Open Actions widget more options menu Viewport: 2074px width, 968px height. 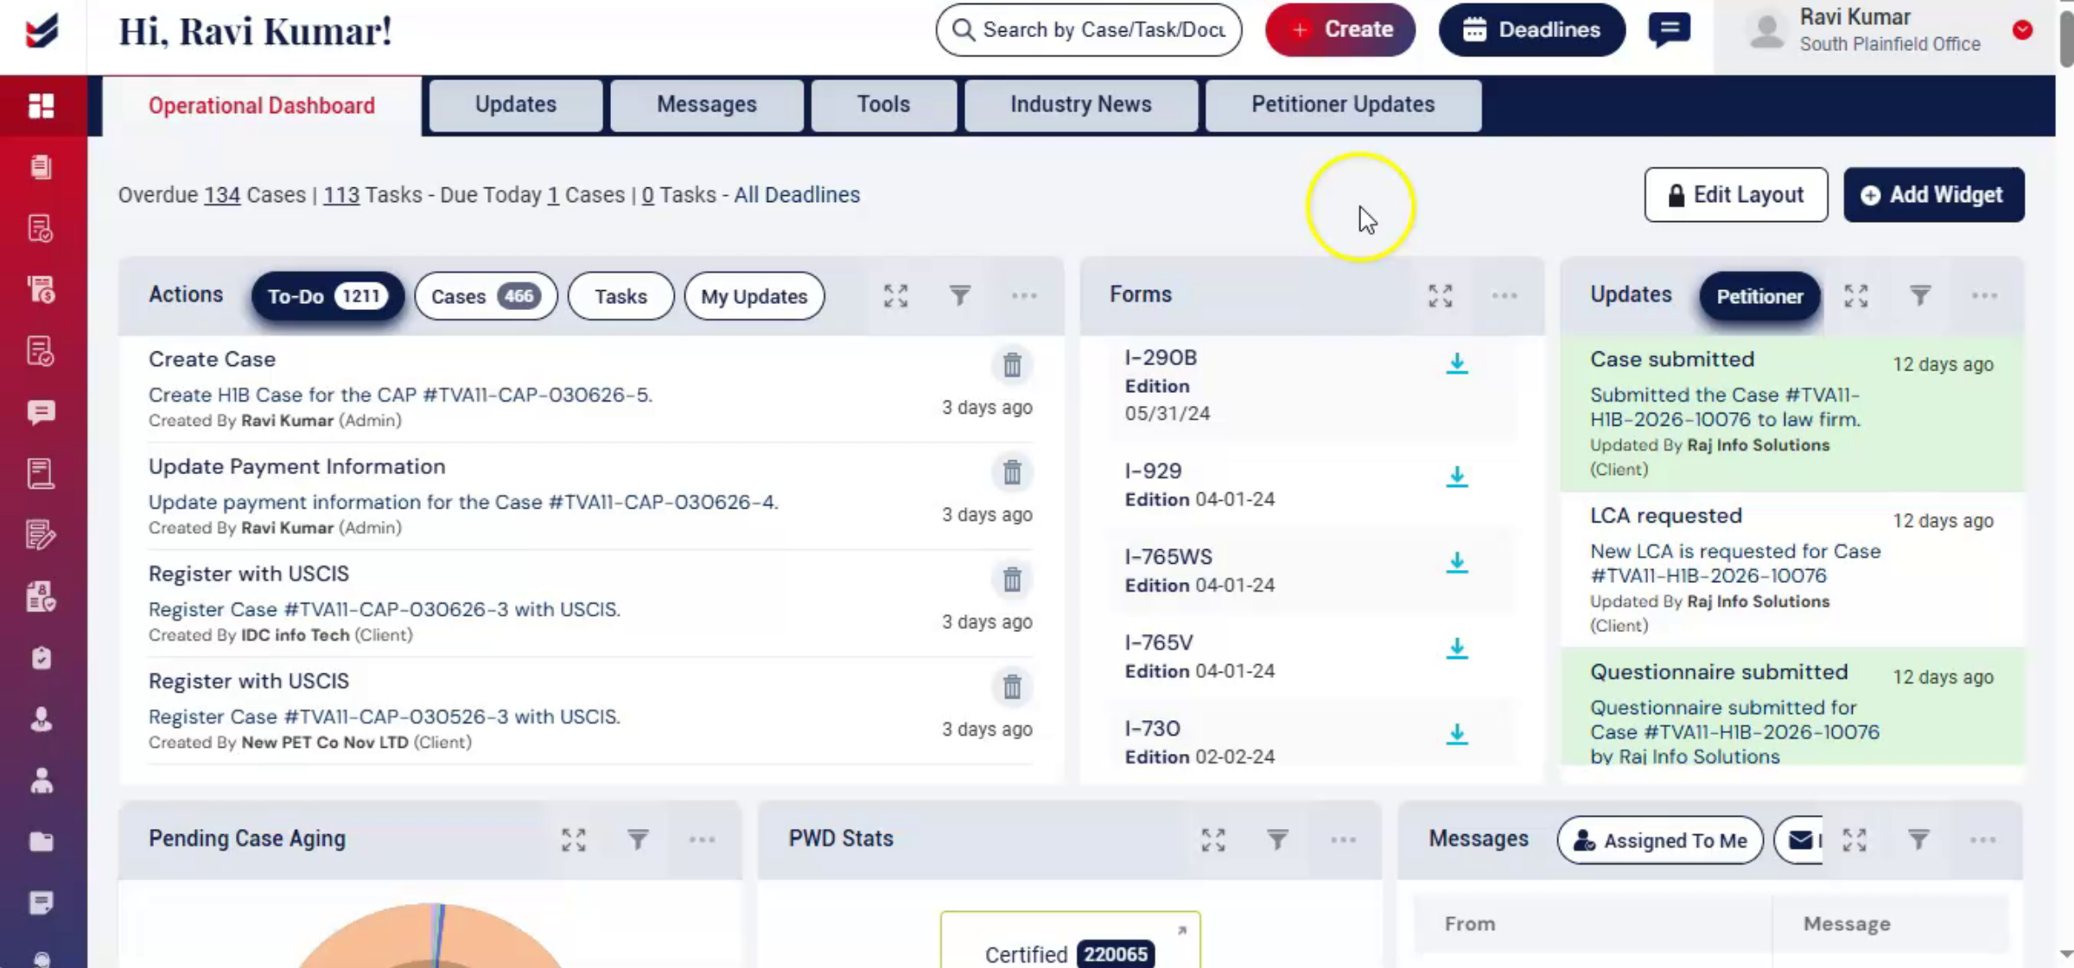click(x=1024, y=296)
